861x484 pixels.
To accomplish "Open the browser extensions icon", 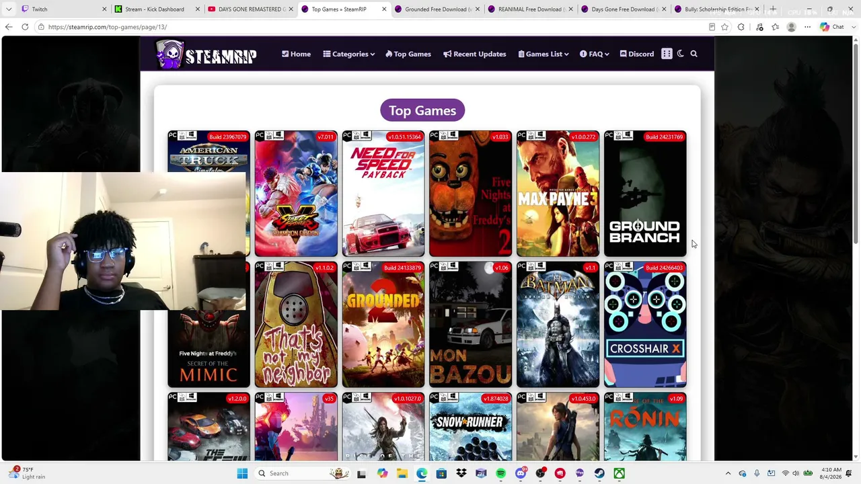I will [x=741, y=27].
